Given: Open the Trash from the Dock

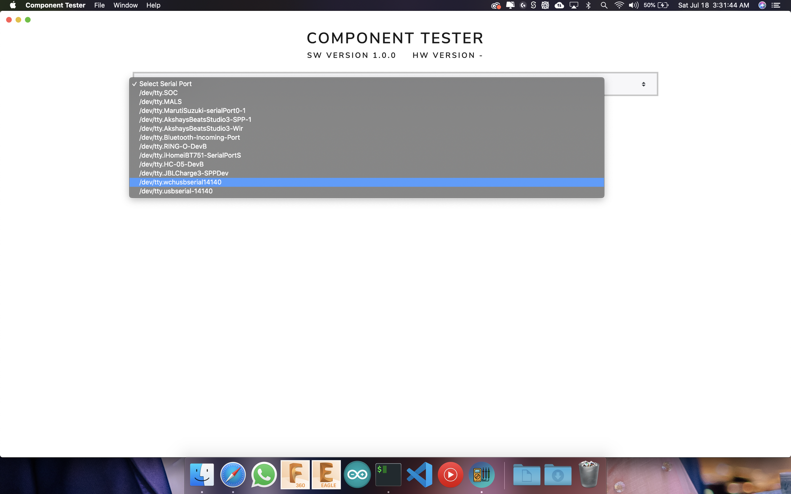Looking at the screenshot, I should click(589, 474).
